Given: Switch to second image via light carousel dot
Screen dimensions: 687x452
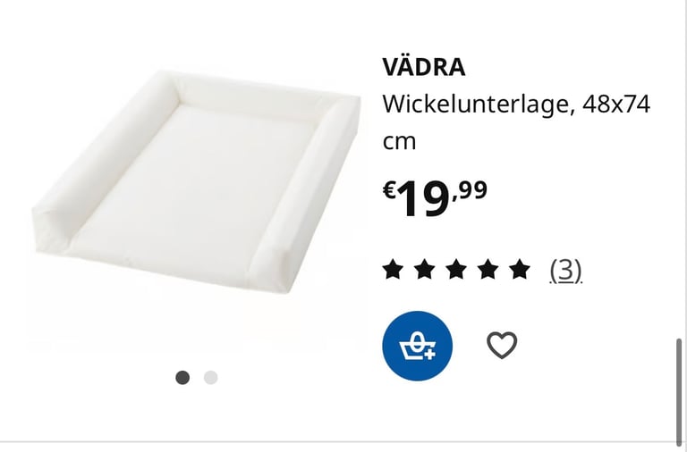Looking at the screenshot, I should [x=211, y=378].
